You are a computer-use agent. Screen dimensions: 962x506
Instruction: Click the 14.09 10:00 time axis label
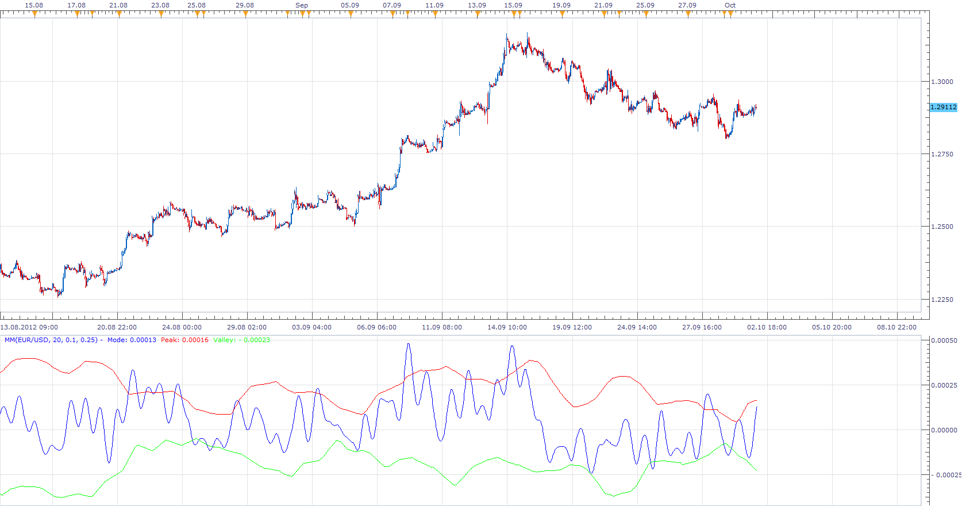pos(507,327)
